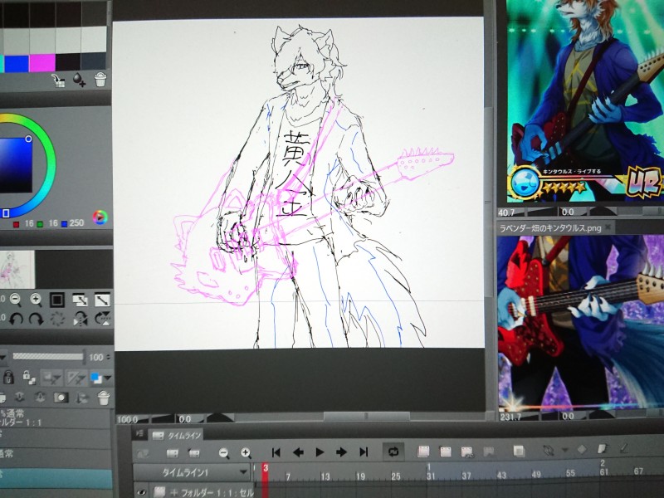Switch to the タイムライン tab
The width and height of the screenshot is (664, 498).
(x=178, y=436)
